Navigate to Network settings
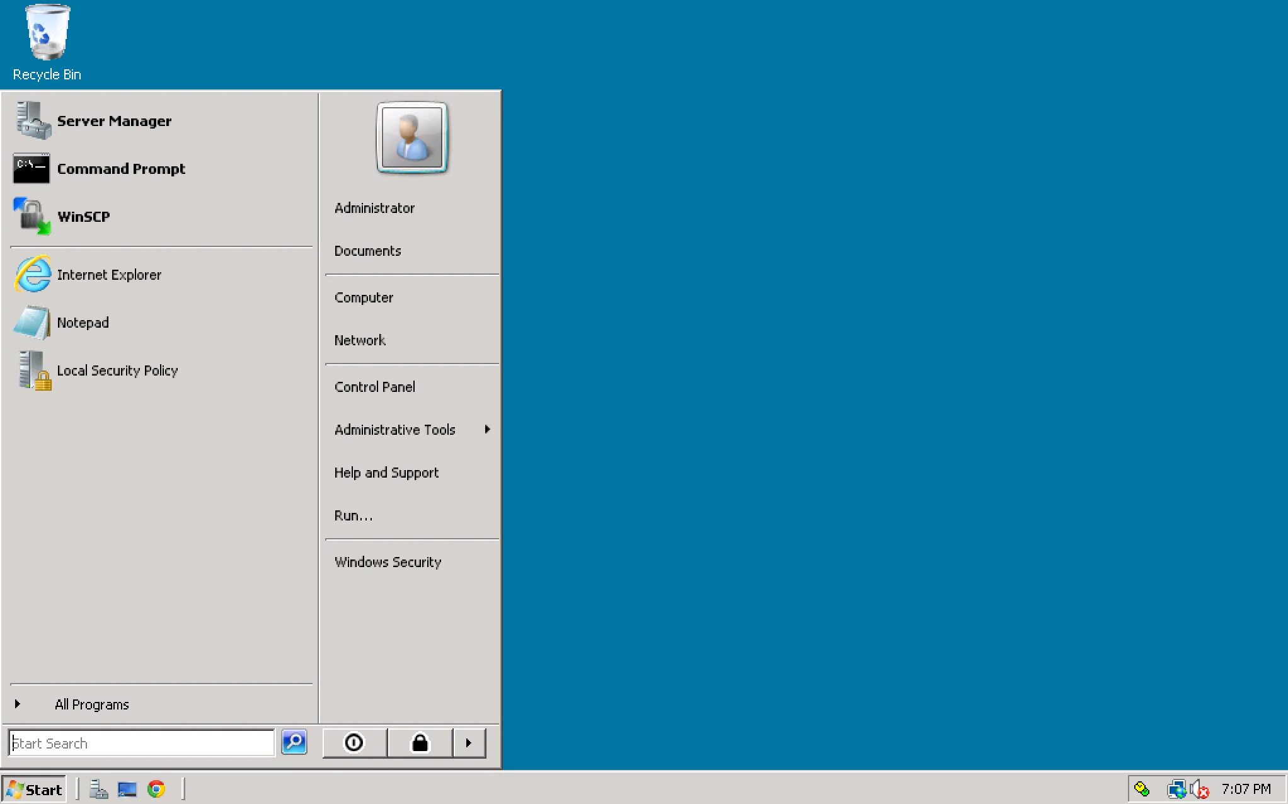Image resolution: width=1288 pixels, height=804 pixels. [360, 340]
